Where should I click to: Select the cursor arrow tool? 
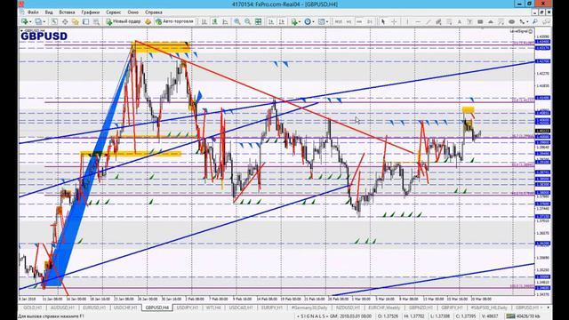tap(383, 21)
